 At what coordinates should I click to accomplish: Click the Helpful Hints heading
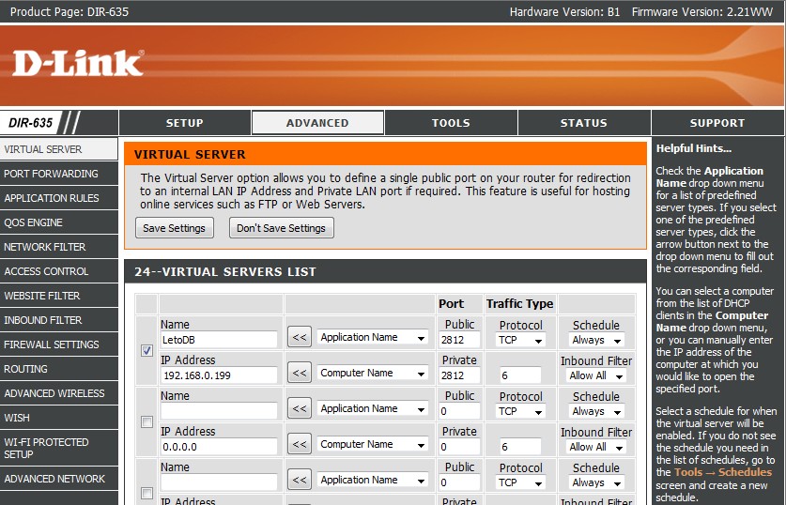coord(694,148)
